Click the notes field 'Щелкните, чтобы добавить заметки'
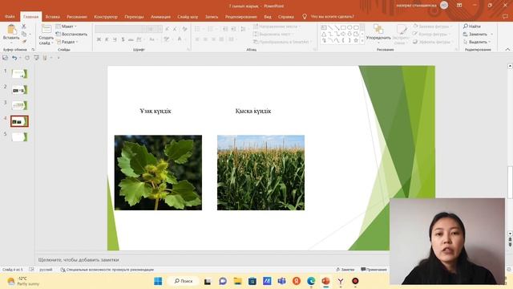The image size is (513, 289). tap(79, 259)
